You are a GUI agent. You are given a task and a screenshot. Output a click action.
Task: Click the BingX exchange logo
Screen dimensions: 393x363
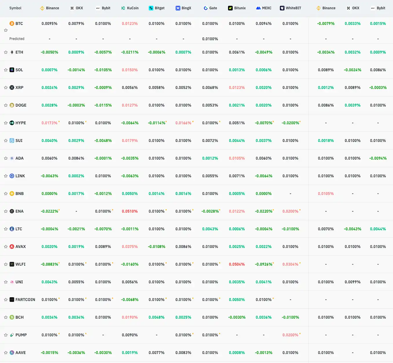[178, 8]
